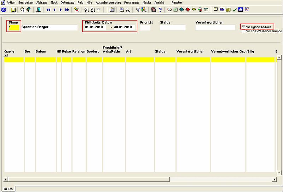This screenshot has width=283, height=192.
Task: Click the colored palette Abc icon
Action: (144, 10)
